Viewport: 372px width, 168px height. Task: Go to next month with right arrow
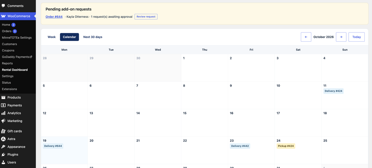341,37
